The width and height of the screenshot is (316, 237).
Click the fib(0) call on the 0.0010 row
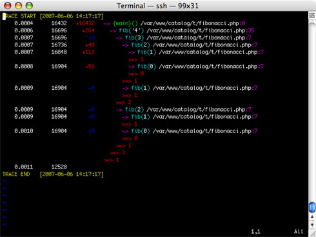click(x=141, y=131)
